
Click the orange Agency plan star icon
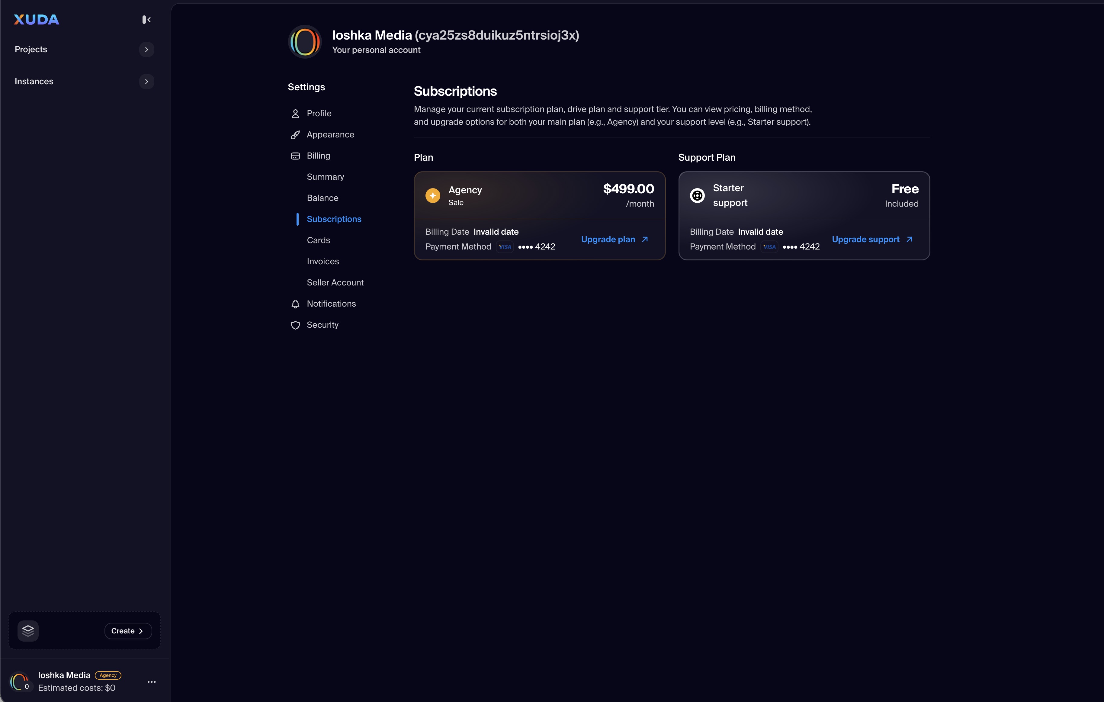[432, 195]
